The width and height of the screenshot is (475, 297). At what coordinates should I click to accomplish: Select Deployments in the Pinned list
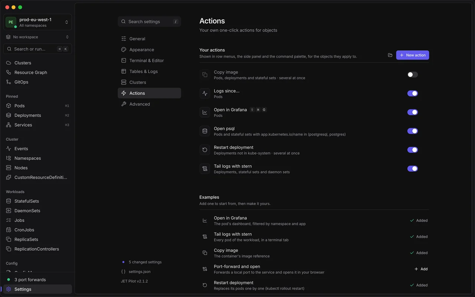[37, 115]
